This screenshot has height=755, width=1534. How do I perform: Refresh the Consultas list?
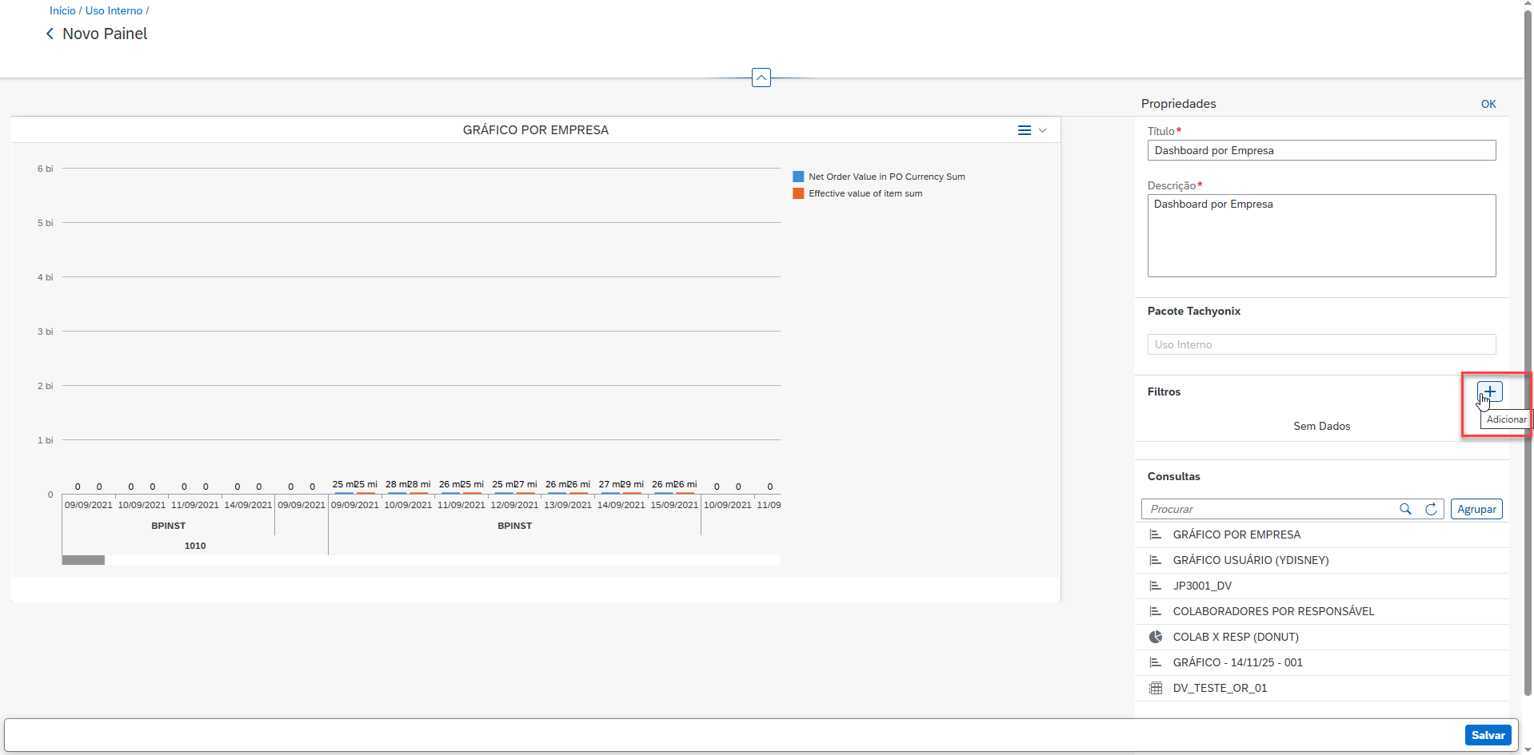click(x=1431, y=509)
